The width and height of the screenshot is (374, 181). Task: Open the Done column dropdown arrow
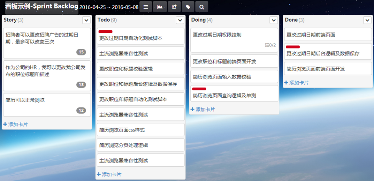click(x=367, y=20)
